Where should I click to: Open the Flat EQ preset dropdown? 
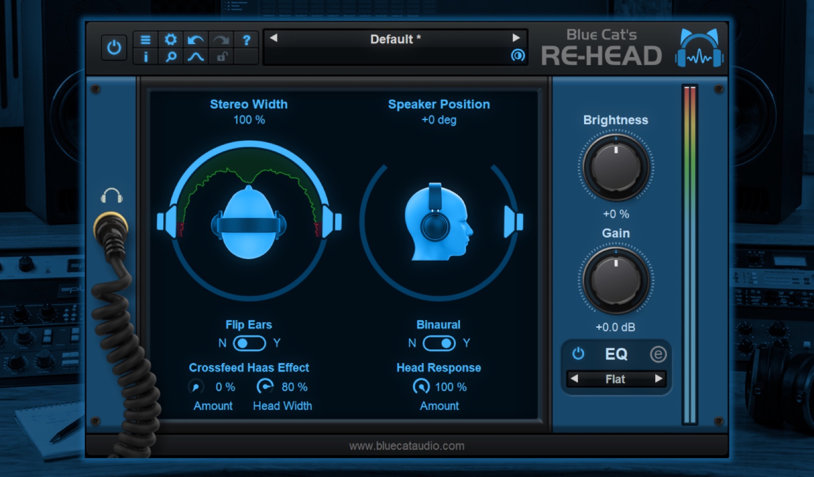click(x=616, y=379)
